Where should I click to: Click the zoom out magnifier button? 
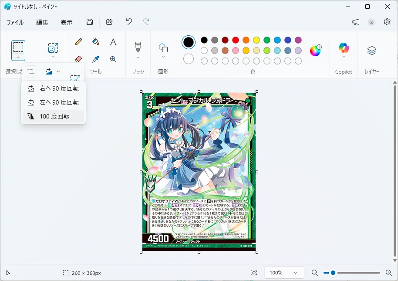[x=315, y=273]
